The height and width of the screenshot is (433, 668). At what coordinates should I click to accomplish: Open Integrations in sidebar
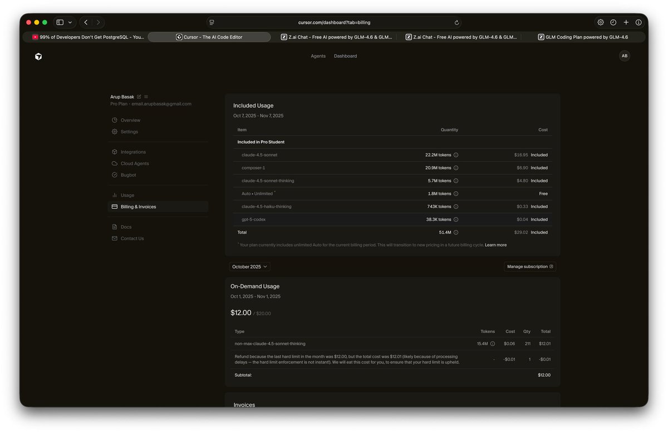pyautogui.click(x=158, y=152)
